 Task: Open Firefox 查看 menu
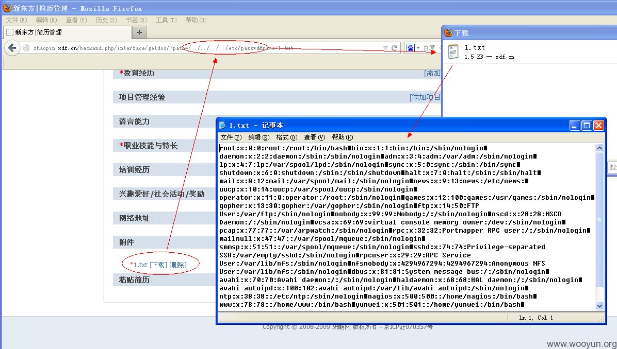[76, 20]
